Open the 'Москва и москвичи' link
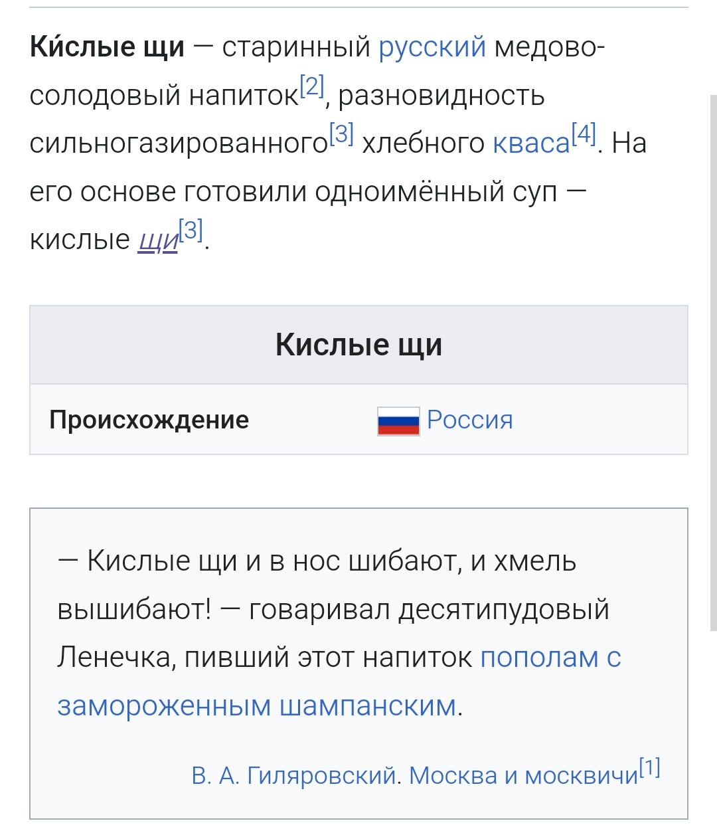Image resolution: width=717 pixels, height=831 pixels. [x=523, y=775]
